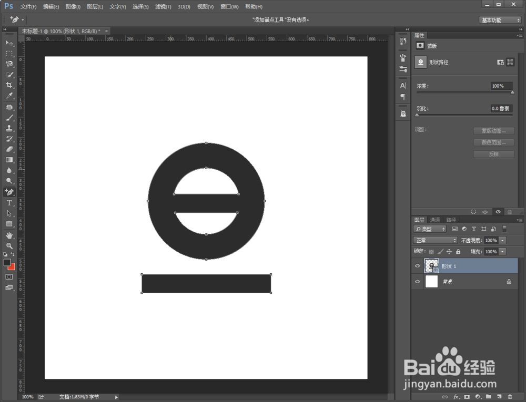Select the Clone Stamp tool
Screen dimensions: 526x402
[x=9, y=128]
